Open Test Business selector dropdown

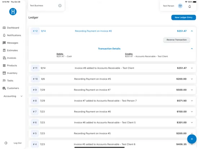(60, 5)
